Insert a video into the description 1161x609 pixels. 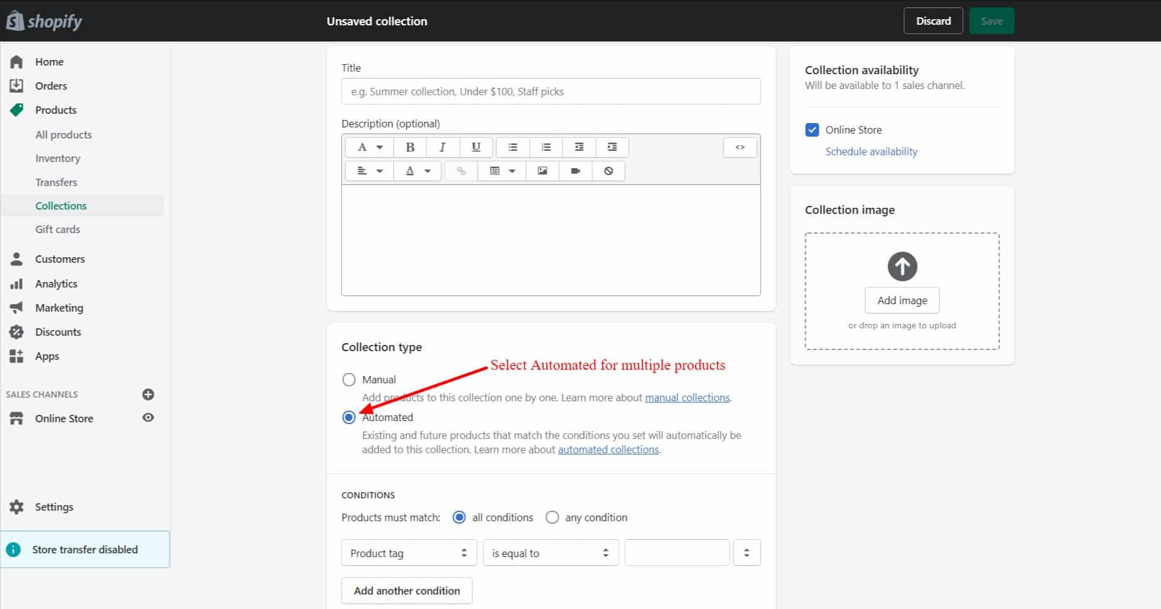pyautogui.click(x=575, y=171)
